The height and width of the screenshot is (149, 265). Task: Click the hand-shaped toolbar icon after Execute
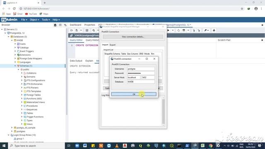[x=178, y=30]
